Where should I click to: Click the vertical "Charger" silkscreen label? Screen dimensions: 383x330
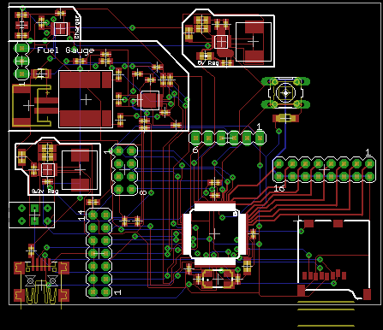coord(77,27)
